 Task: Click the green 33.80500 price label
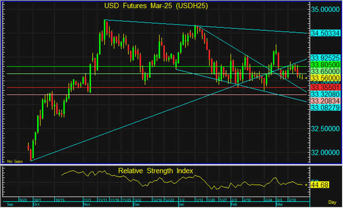point(325,65)
